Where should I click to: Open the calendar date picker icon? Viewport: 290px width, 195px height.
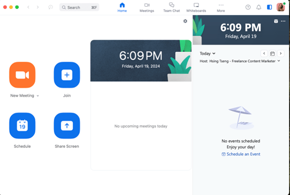coord(272,54)
